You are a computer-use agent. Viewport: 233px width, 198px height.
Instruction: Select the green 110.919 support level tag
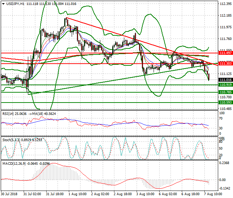click(225, 85)
